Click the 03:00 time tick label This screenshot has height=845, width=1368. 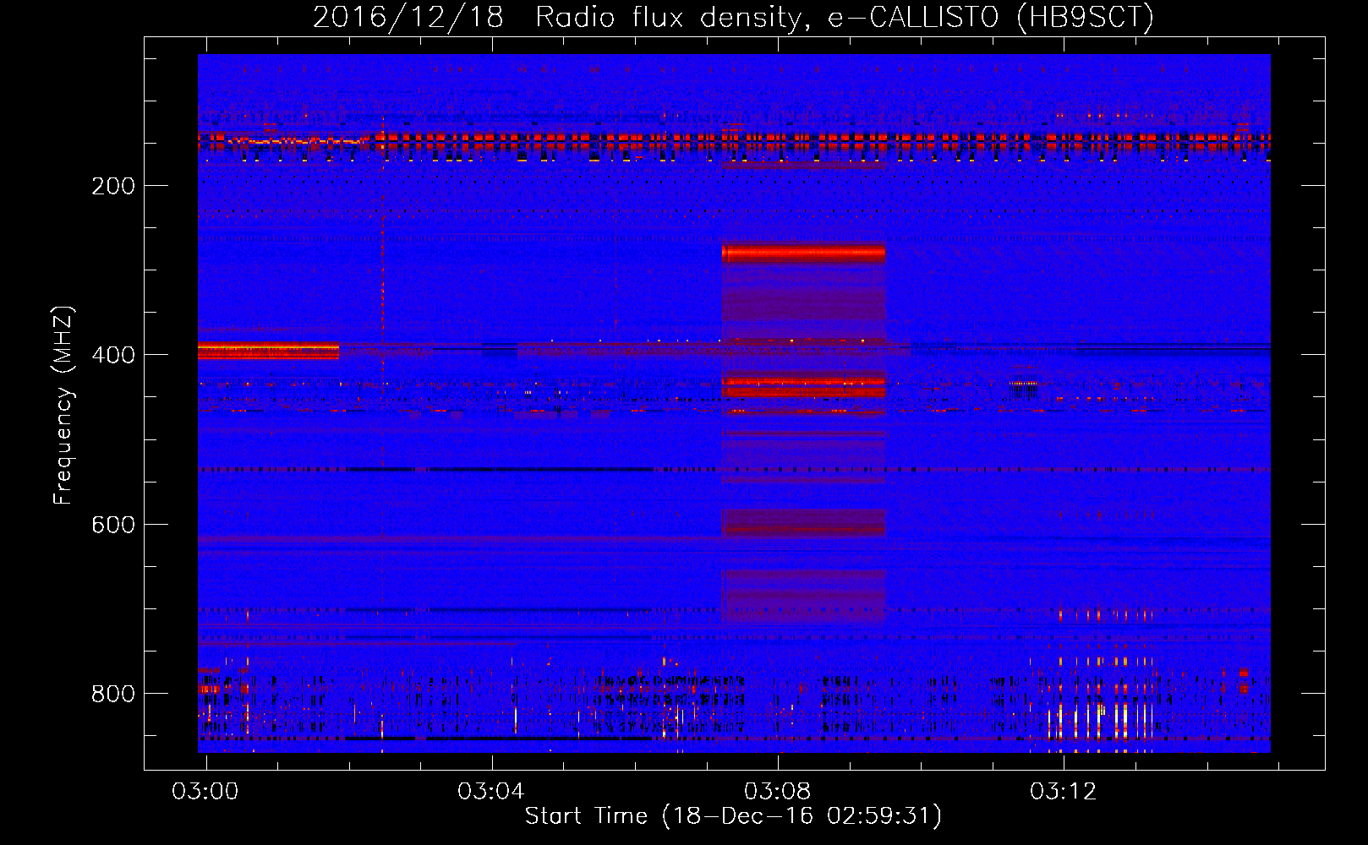click(205, 791)
